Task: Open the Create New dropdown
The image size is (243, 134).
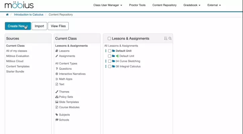Action: pos(18,26)
